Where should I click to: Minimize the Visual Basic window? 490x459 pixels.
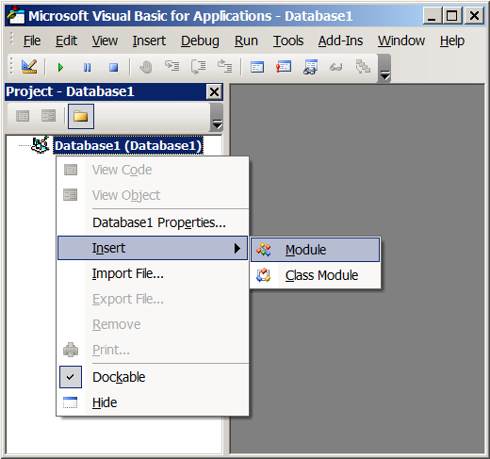(433, 15)
